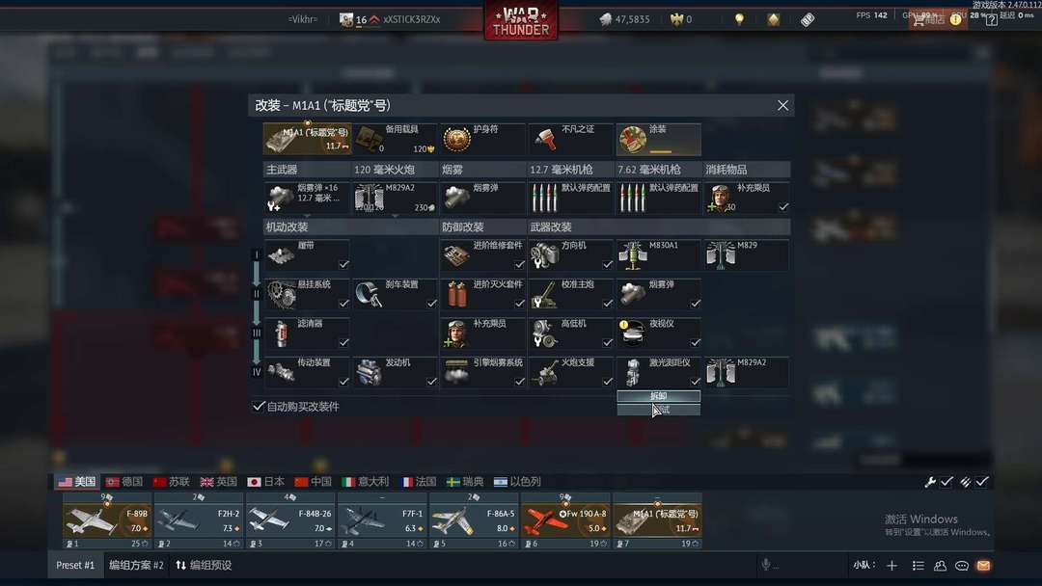Select the Fw 190 A-8 aircraft slot

click(x=565, y=519)
